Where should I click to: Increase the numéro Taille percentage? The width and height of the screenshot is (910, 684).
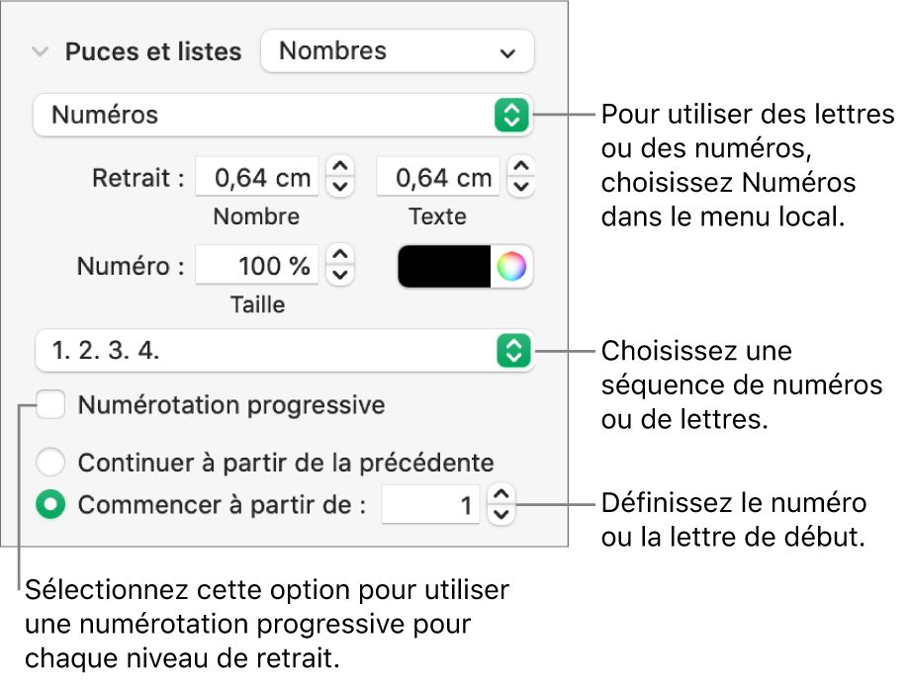pyautogui.click(x=340, y=256)
